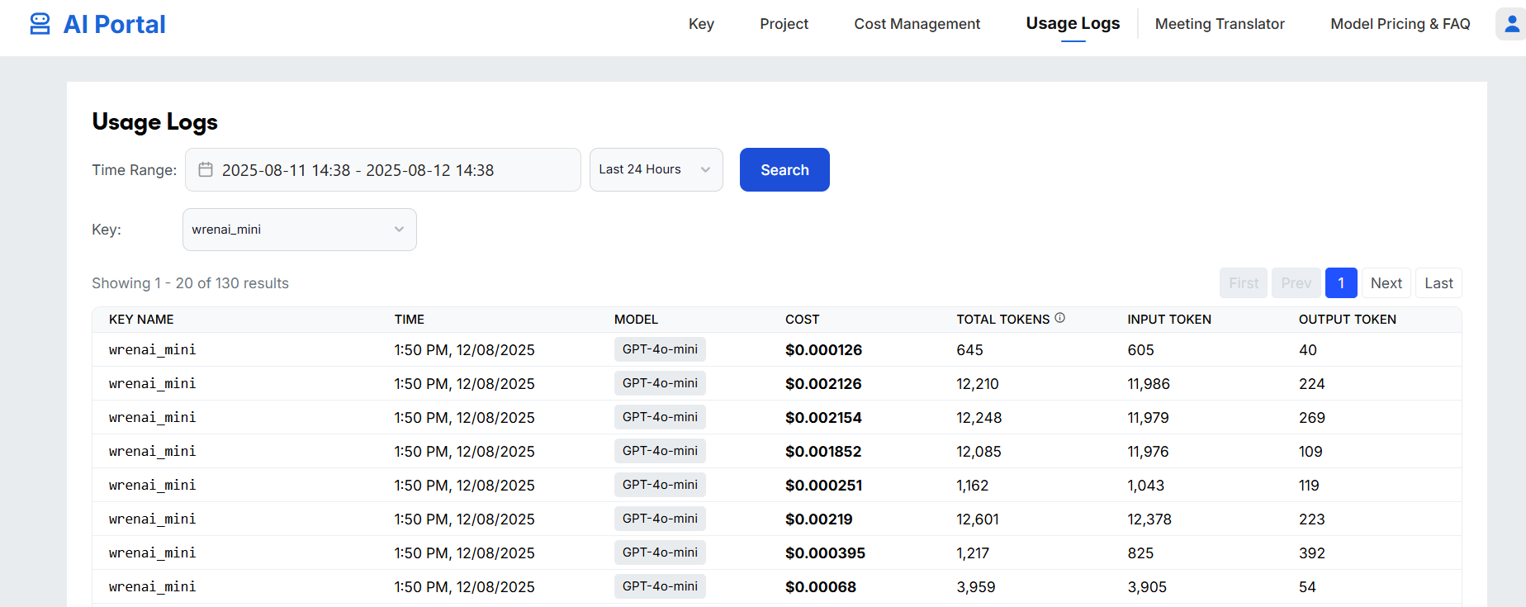
Task: Click the Prev page button
Action: pyautogui.click(x=1296, y=283)
